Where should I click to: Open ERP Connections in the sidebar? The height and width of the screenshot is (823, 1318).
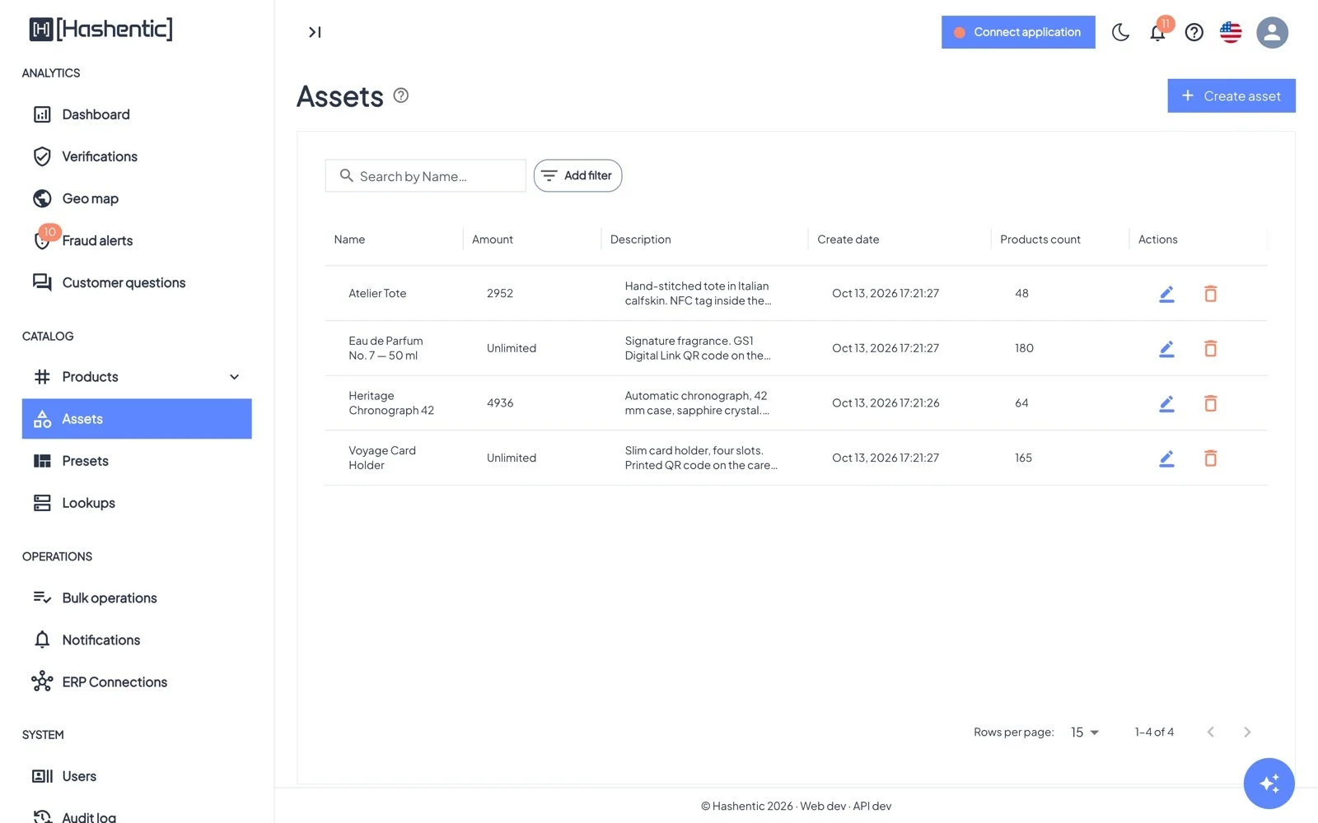(137, 681)
